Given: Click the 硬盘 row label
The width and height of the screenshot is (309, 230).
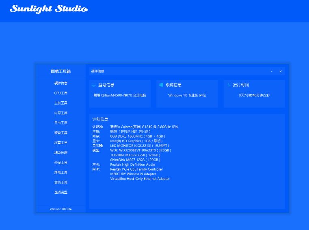Looking at the screenshot, I should click(x=96, y=150).
